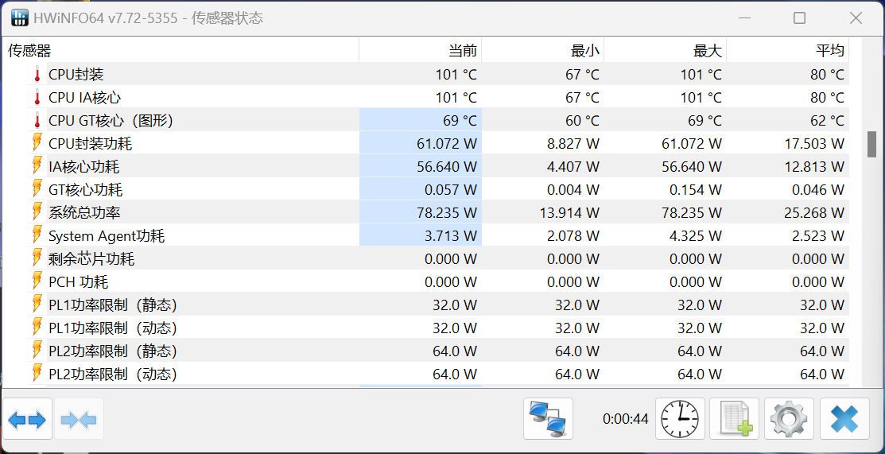Select the PL2功率限制（动态） row label
This screenshot has height=454, width=885.
[x=113, y=374]
